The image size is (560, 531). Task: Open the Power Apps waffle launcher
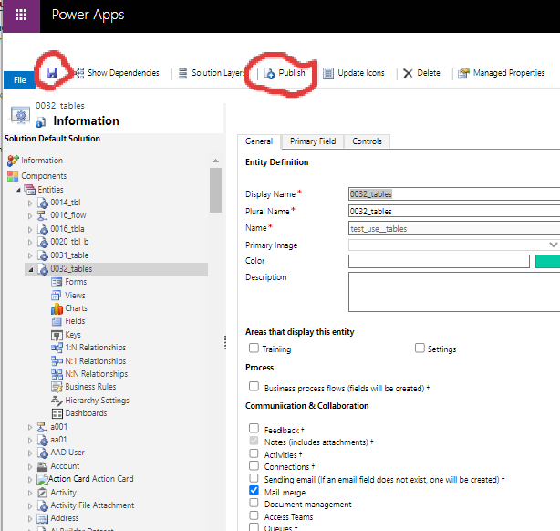20,16
